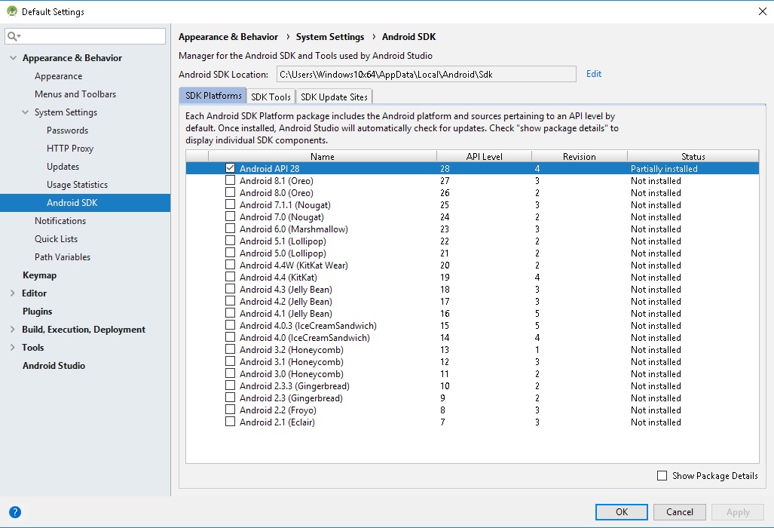Click the Apply button
The image size is (774, 528).
coord(738,512)
